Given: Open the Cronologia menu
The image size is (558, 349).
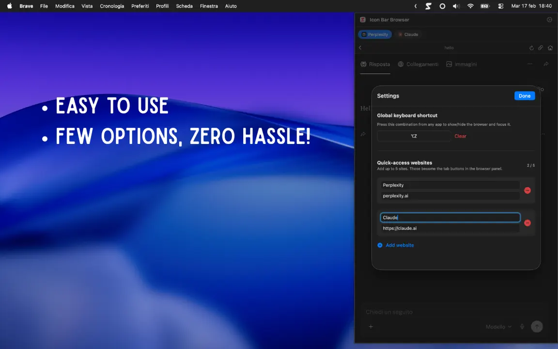Looking at the screenshot, I should (x=112, y=6).
